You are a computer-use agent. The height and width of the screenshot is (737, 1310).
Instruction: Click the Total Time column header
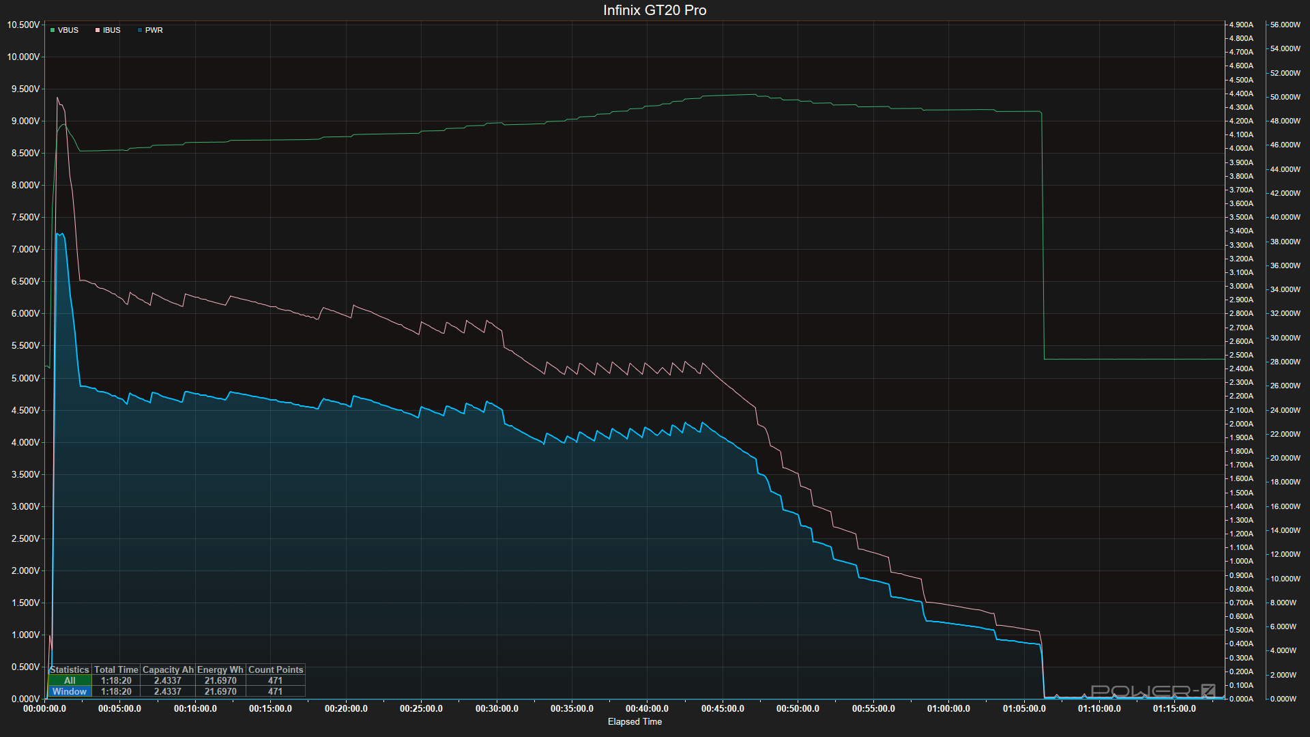pos(116,669)
